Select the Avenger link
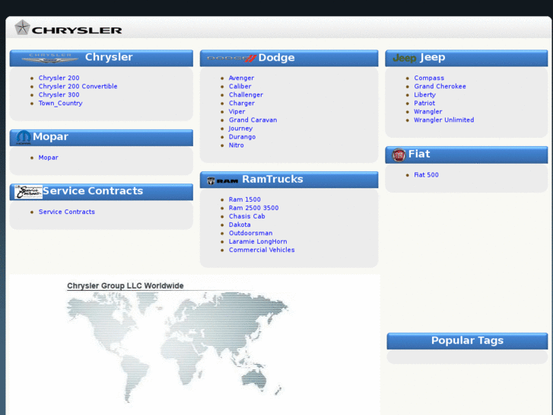This screenshot has width=553, height=415. click(241, 78)
